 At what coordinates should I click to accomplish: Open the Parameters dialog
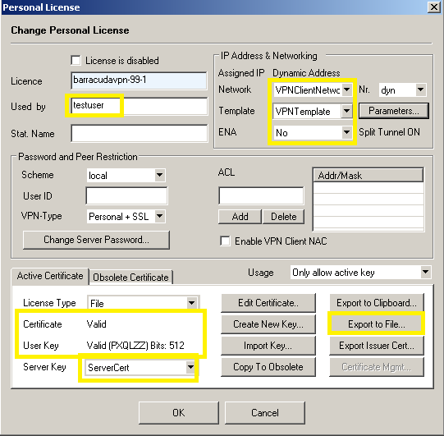tap(394, 111)
